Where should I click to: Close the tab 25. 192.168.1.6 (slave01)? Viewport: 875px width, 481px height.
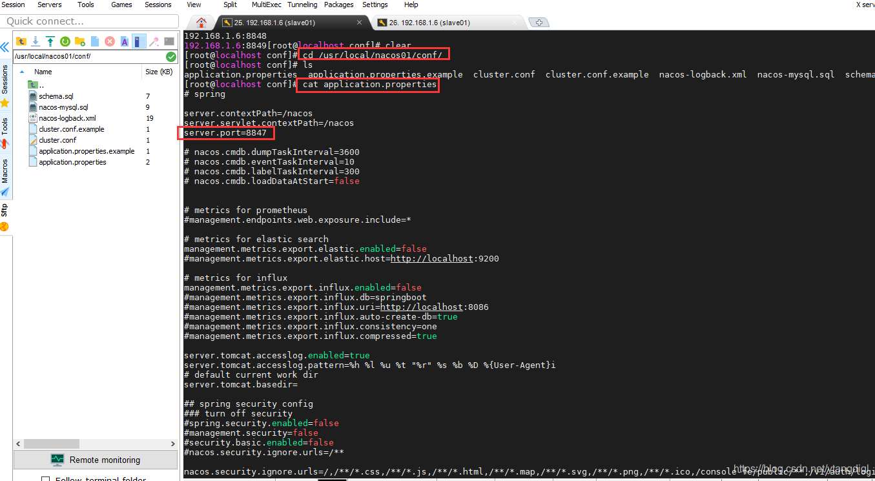tap(360, 23)
